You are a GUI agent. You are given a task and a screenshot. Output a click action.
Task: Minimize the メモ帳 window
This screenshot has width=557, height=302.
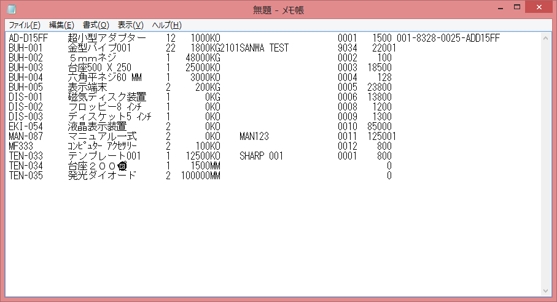[493, 7]
